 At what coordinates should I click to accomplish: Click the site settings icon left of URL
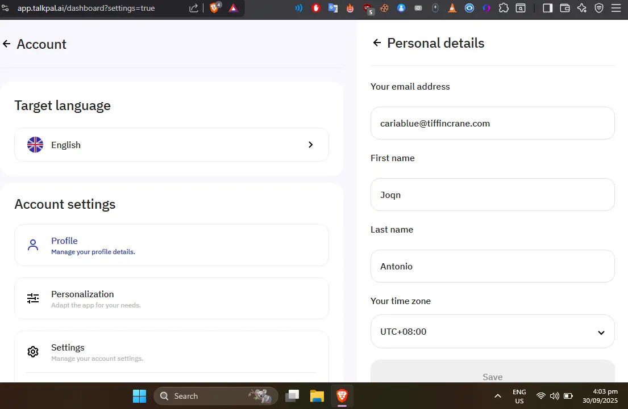[x=6, y=8]
